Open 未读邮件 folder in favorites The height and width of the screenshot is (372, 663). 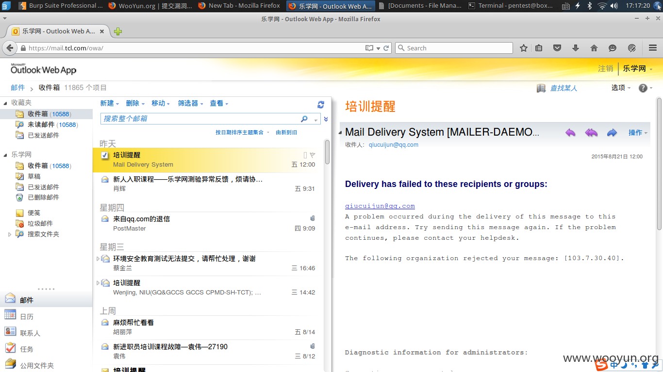point(47,125)
